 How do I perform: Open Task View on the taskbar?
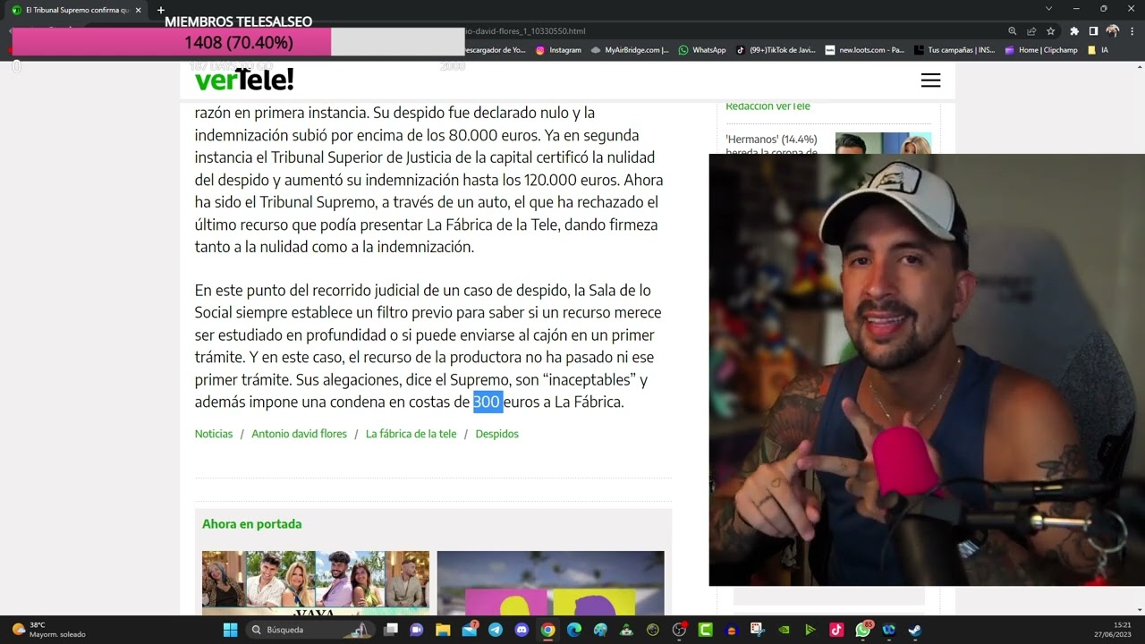click(x=391, y=630)
